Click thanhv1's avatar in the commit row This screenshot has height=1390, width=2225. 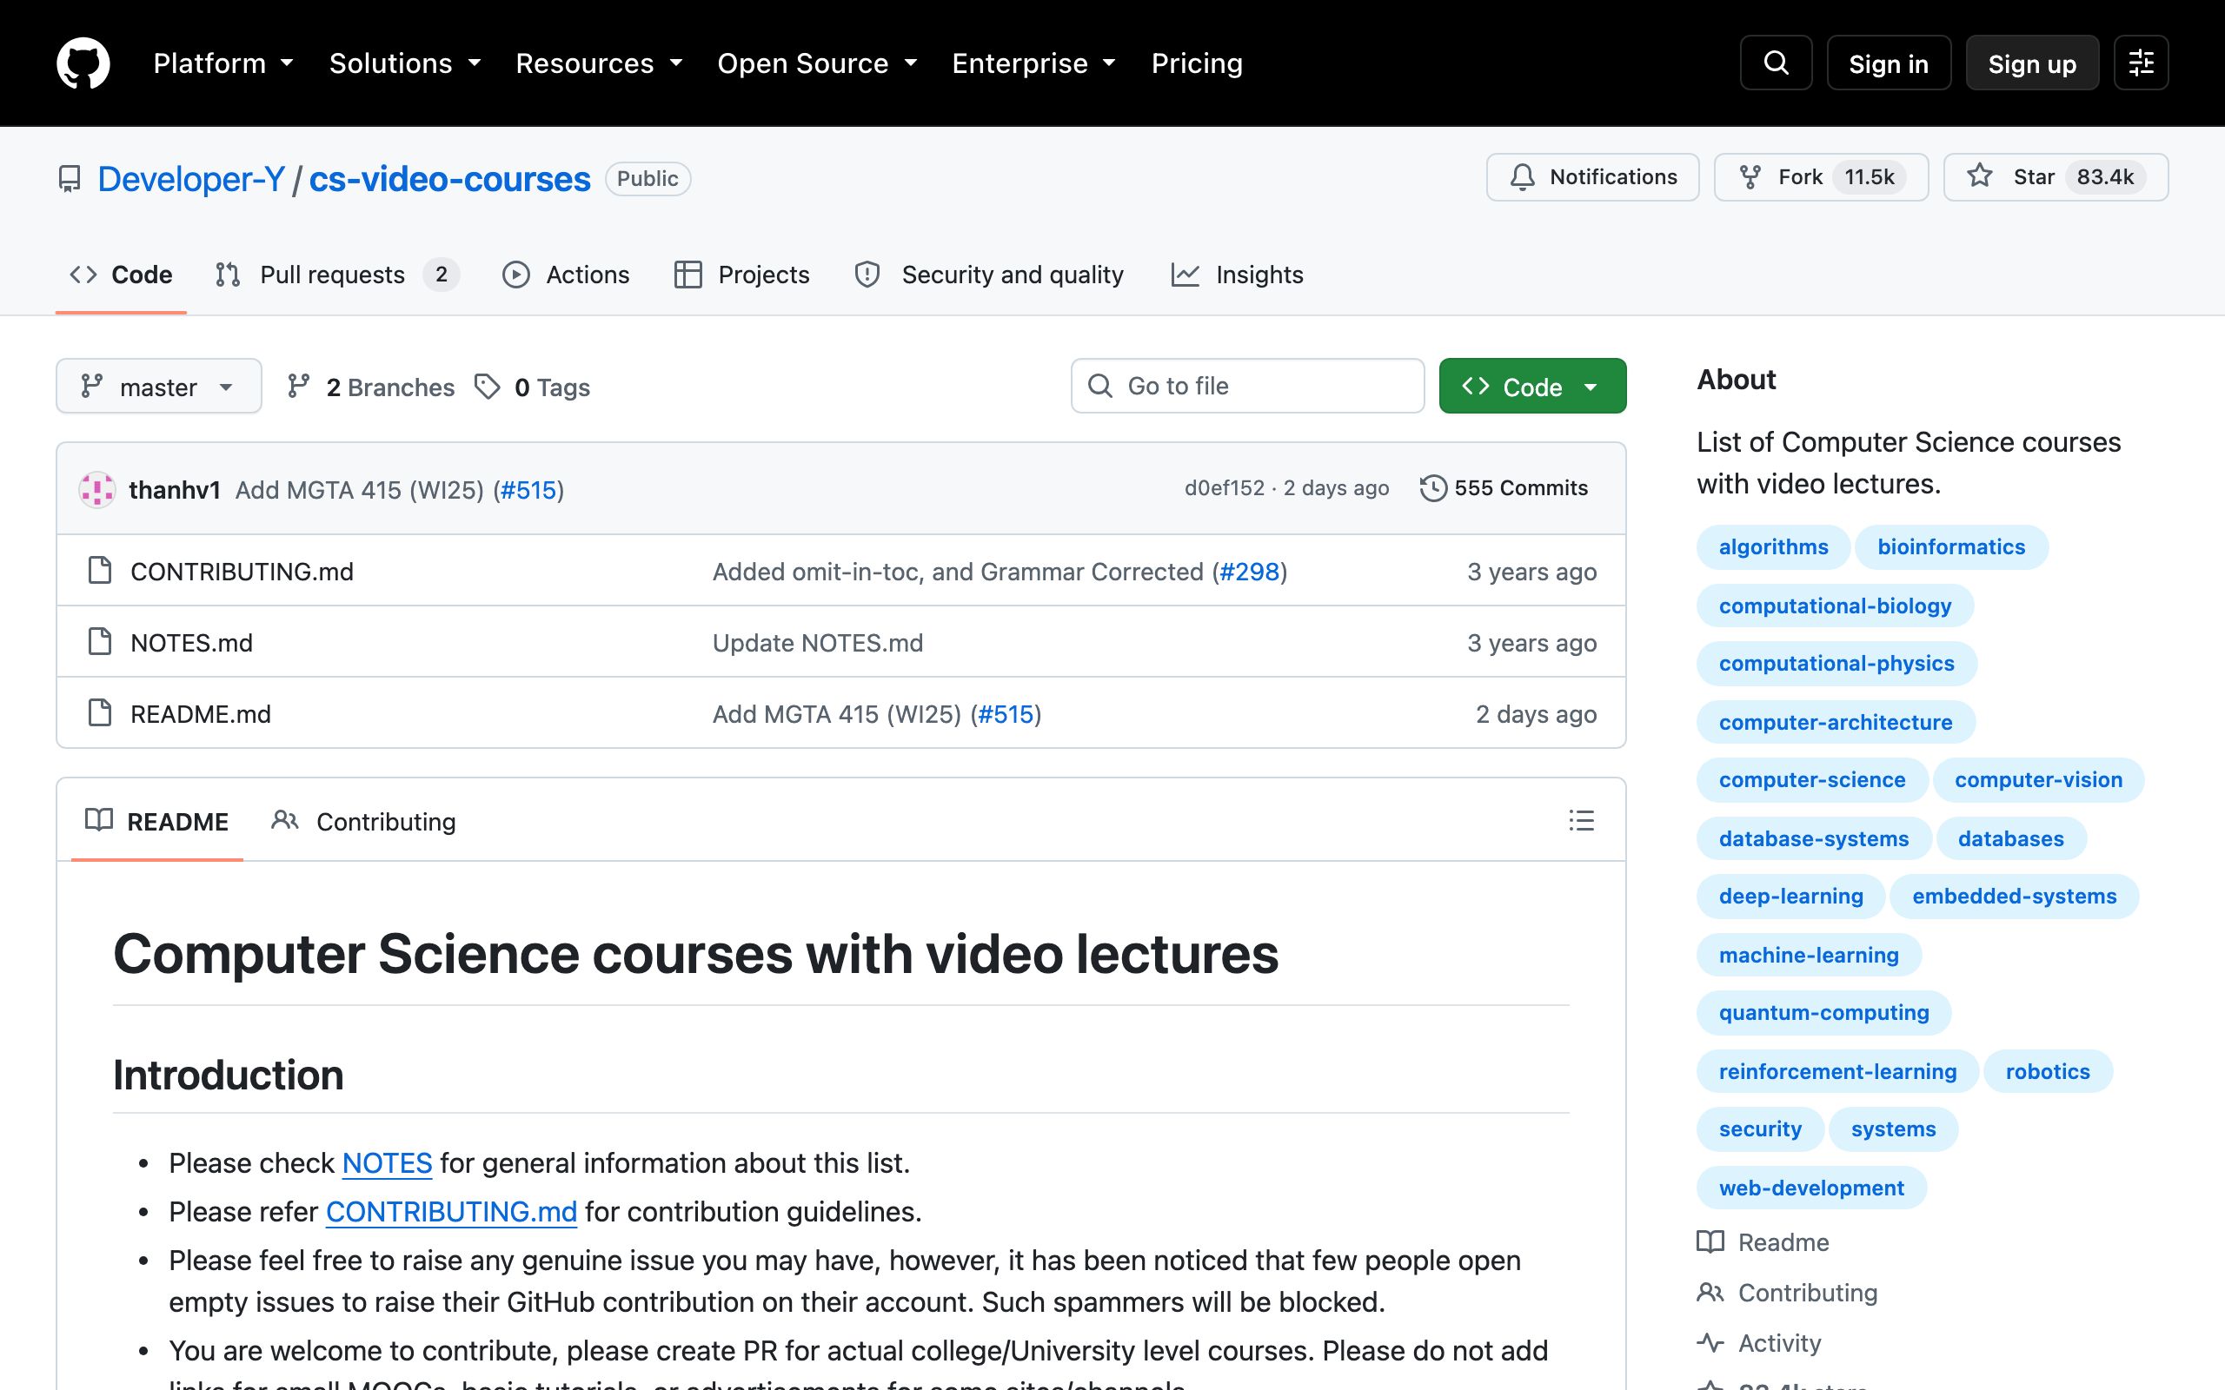click(96, 489)
